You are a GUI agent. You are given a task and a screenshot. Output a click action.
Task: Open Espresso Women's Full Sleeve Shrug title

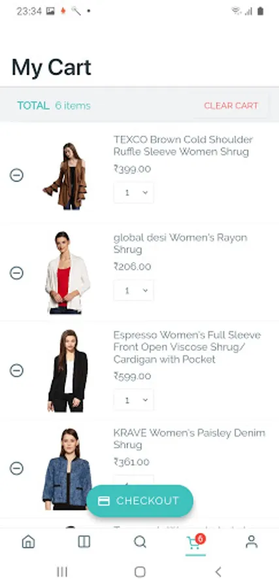(187, 347)
